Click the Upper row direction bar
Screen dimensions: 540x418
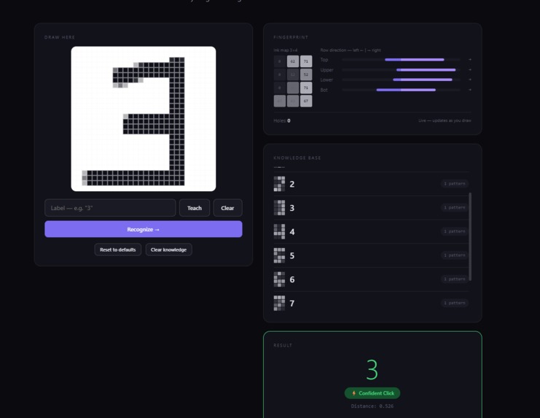coord(401,70)
